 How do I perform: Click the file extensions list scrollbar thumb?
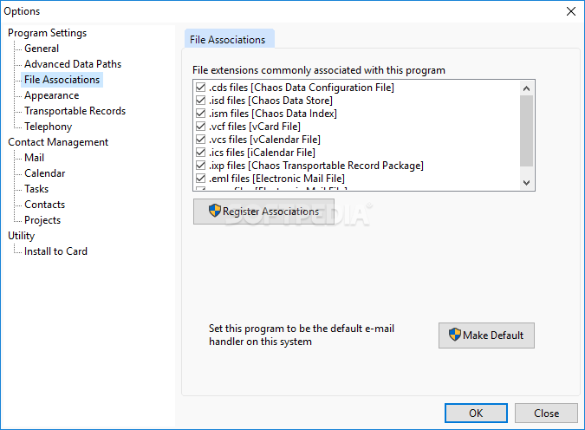[x=526, y=131]
